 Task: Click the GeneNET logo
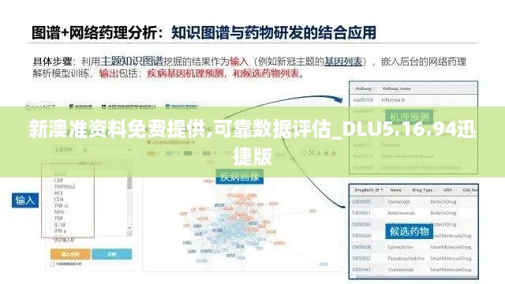pos(40,107)
